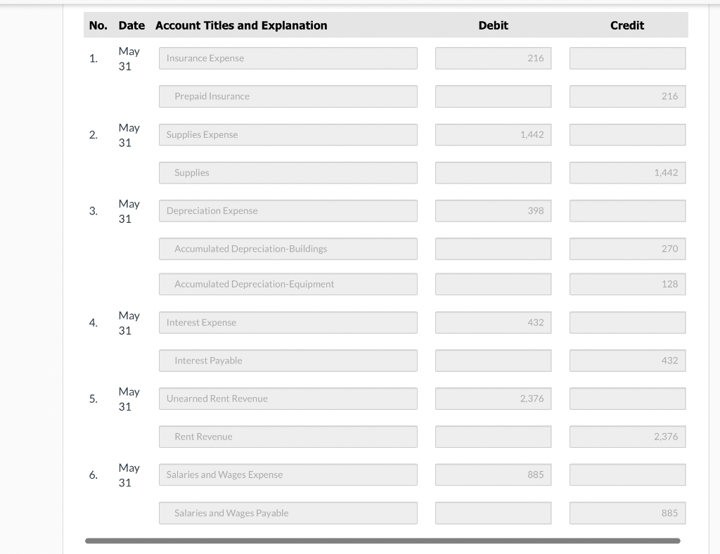Click the Supplies Expense title field

tap(288, 134)
